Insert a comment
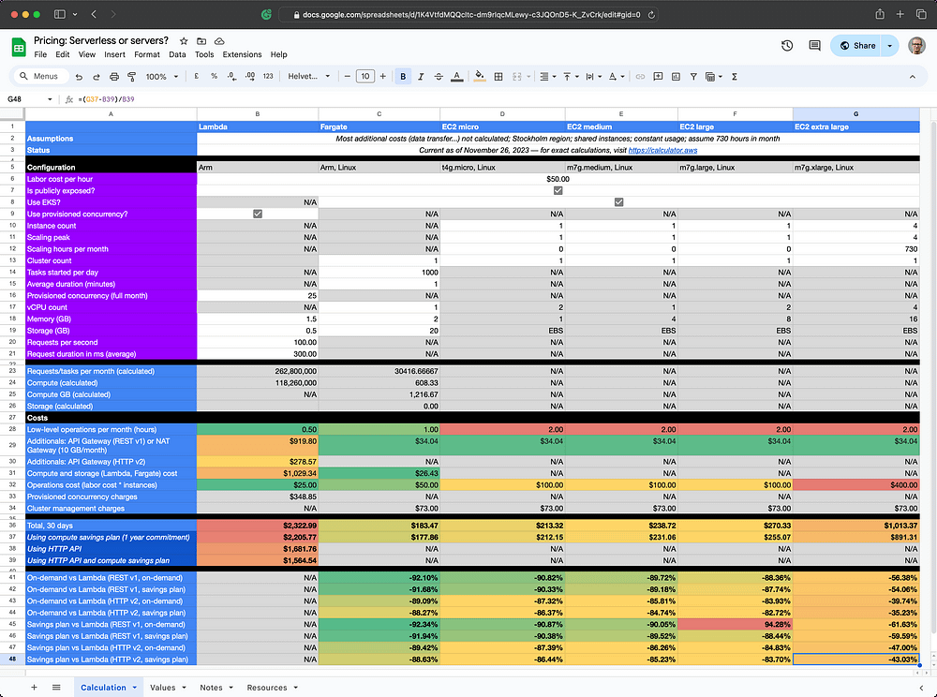Screen dimensions: 937x697 pyautogui.click(x=658, y=77)
